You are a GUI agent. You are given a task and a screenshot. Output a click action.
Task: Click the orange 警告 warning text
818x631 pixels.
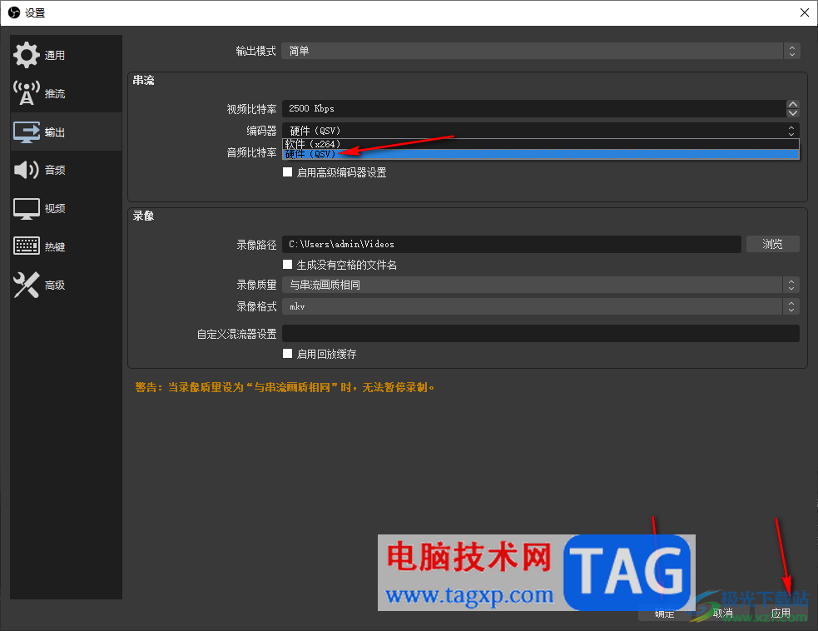pos(285,387)
